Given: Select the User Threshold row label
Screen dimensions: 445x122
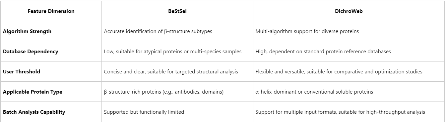Looking at the screenshot, I should pos(22,72).
